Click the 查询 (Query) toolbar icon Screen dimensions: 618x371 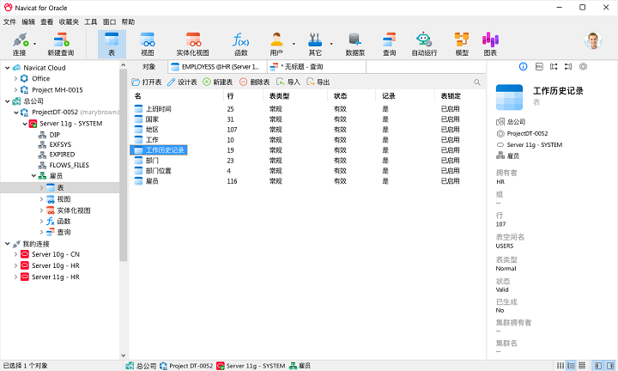click(389, 44)
